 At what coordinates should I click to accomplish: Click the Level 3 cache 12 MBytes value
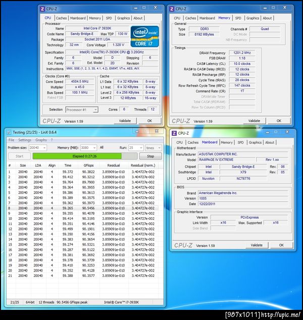128,98
